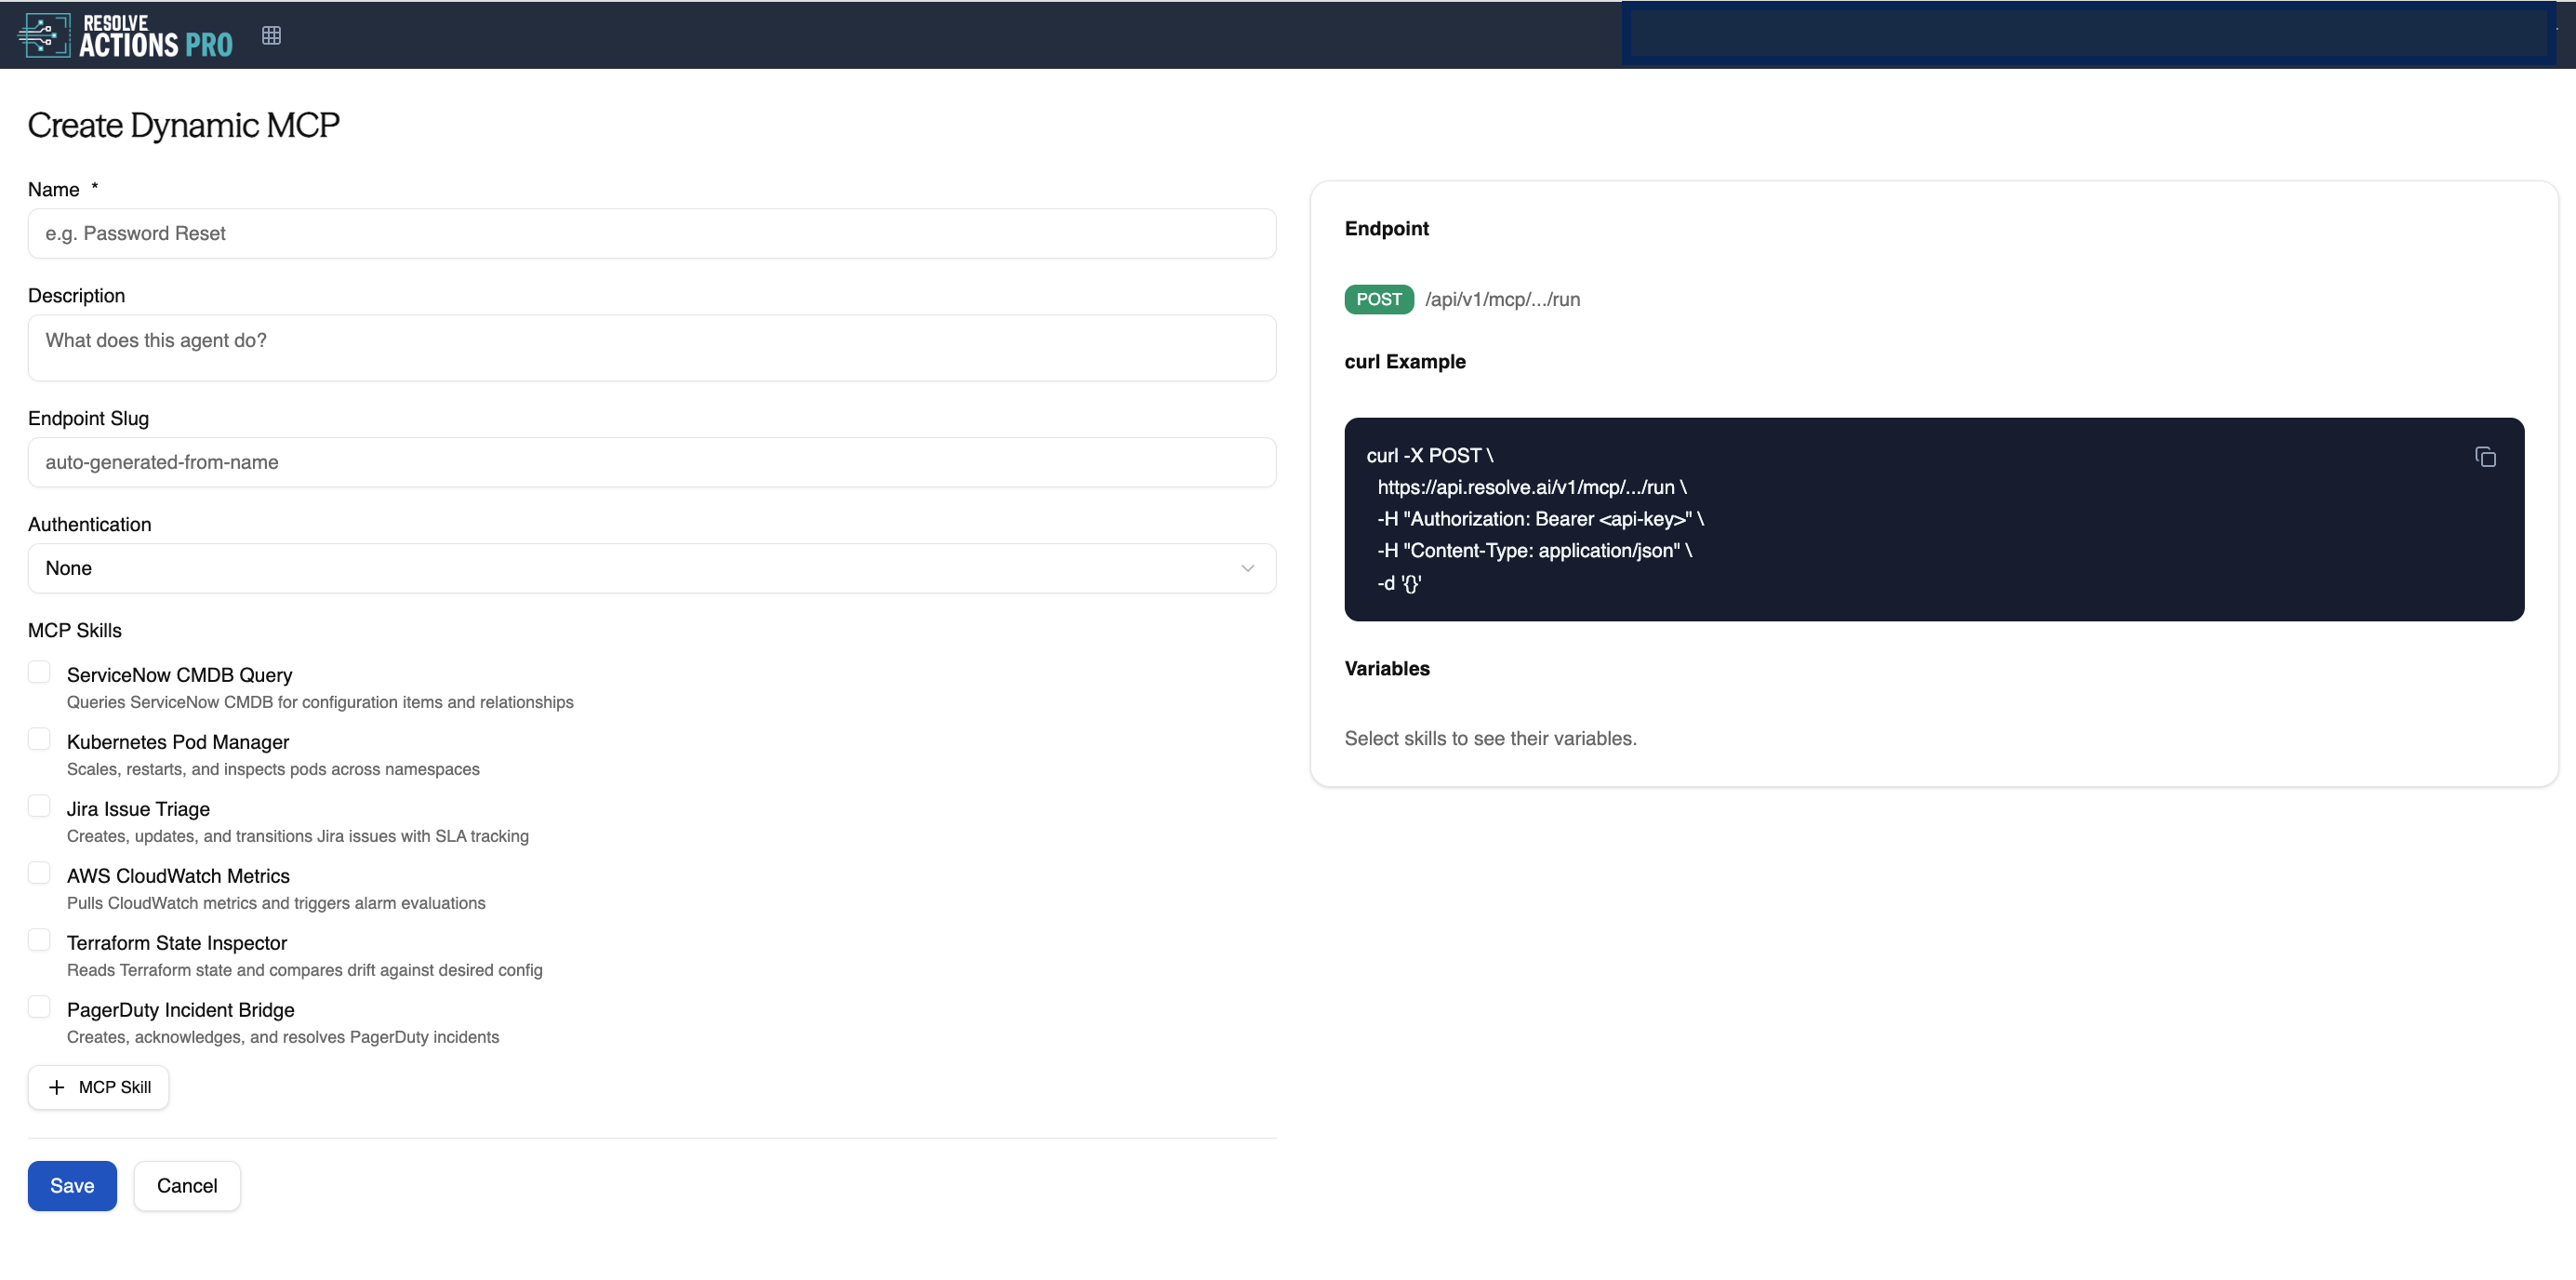This screenshot has height=1280, width=2576.
Task: Click the /api/v1/mcp/.../run endpoint path
Action: tap(1502, 299)
